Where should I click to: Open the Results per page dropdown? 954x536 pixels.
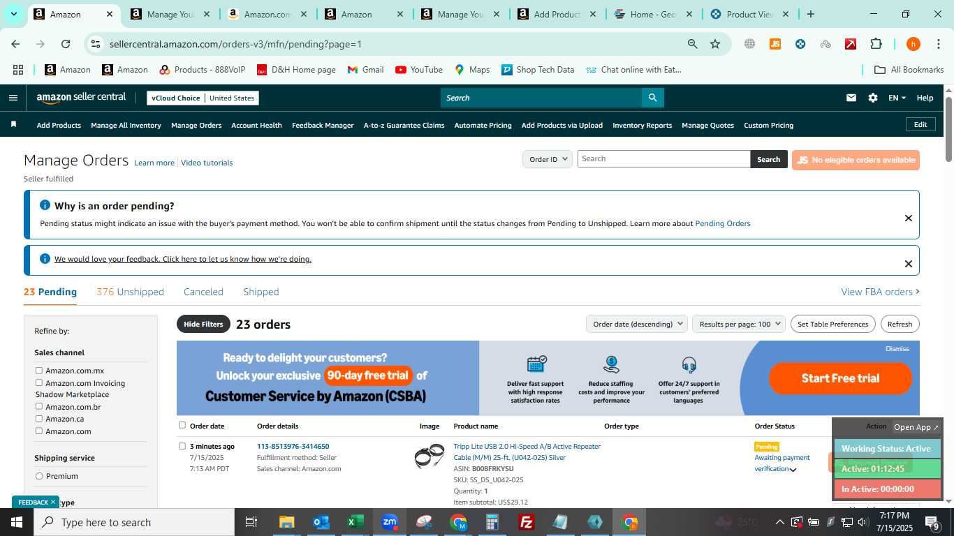(739, 324)
